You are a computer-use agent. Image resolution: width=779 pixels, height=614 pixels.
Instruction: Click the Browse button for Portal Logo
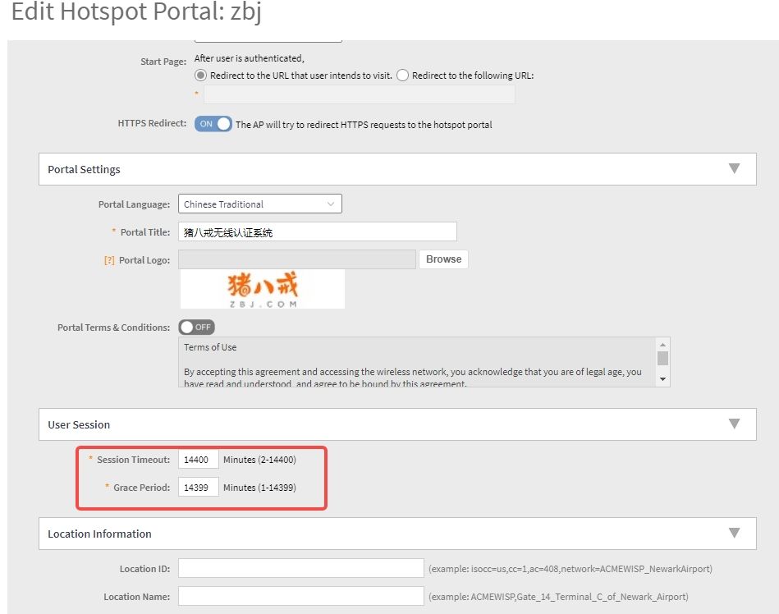coord(443,259)
